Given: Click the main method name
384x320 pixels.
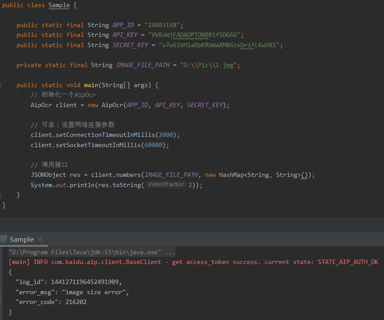Looking at the screenshot, I should [91, 85].
